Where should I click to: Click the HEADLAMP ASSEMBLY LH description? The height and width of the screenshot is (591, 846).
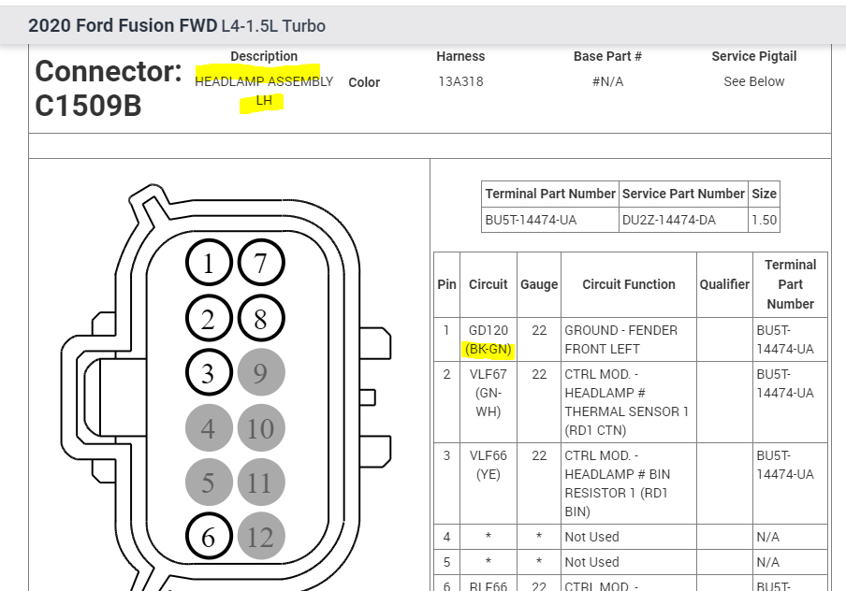tap(264, 91)
